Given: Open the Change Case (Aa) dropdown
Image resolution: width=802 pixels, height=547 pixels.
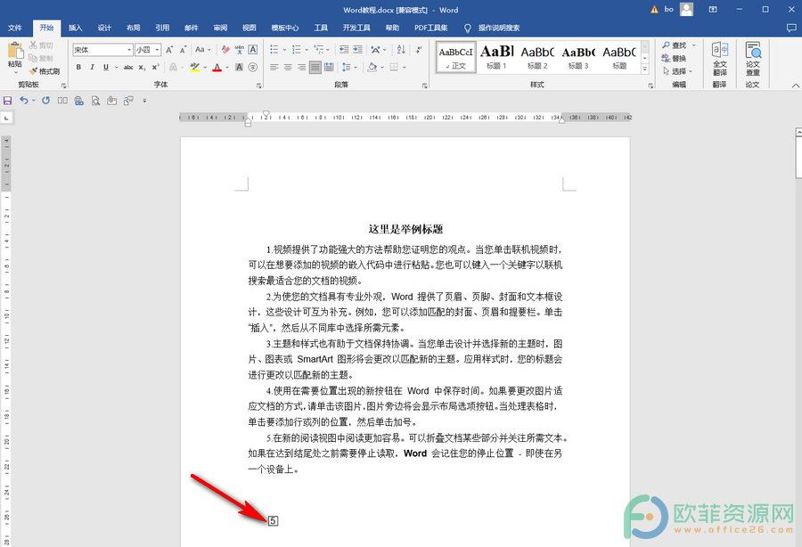Looking at the screenshot, I should [x=202, y=50].
